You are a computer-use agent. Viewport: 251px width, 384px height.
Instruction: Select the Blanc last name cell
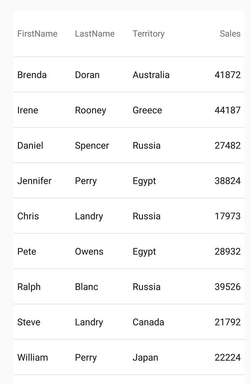86,287
